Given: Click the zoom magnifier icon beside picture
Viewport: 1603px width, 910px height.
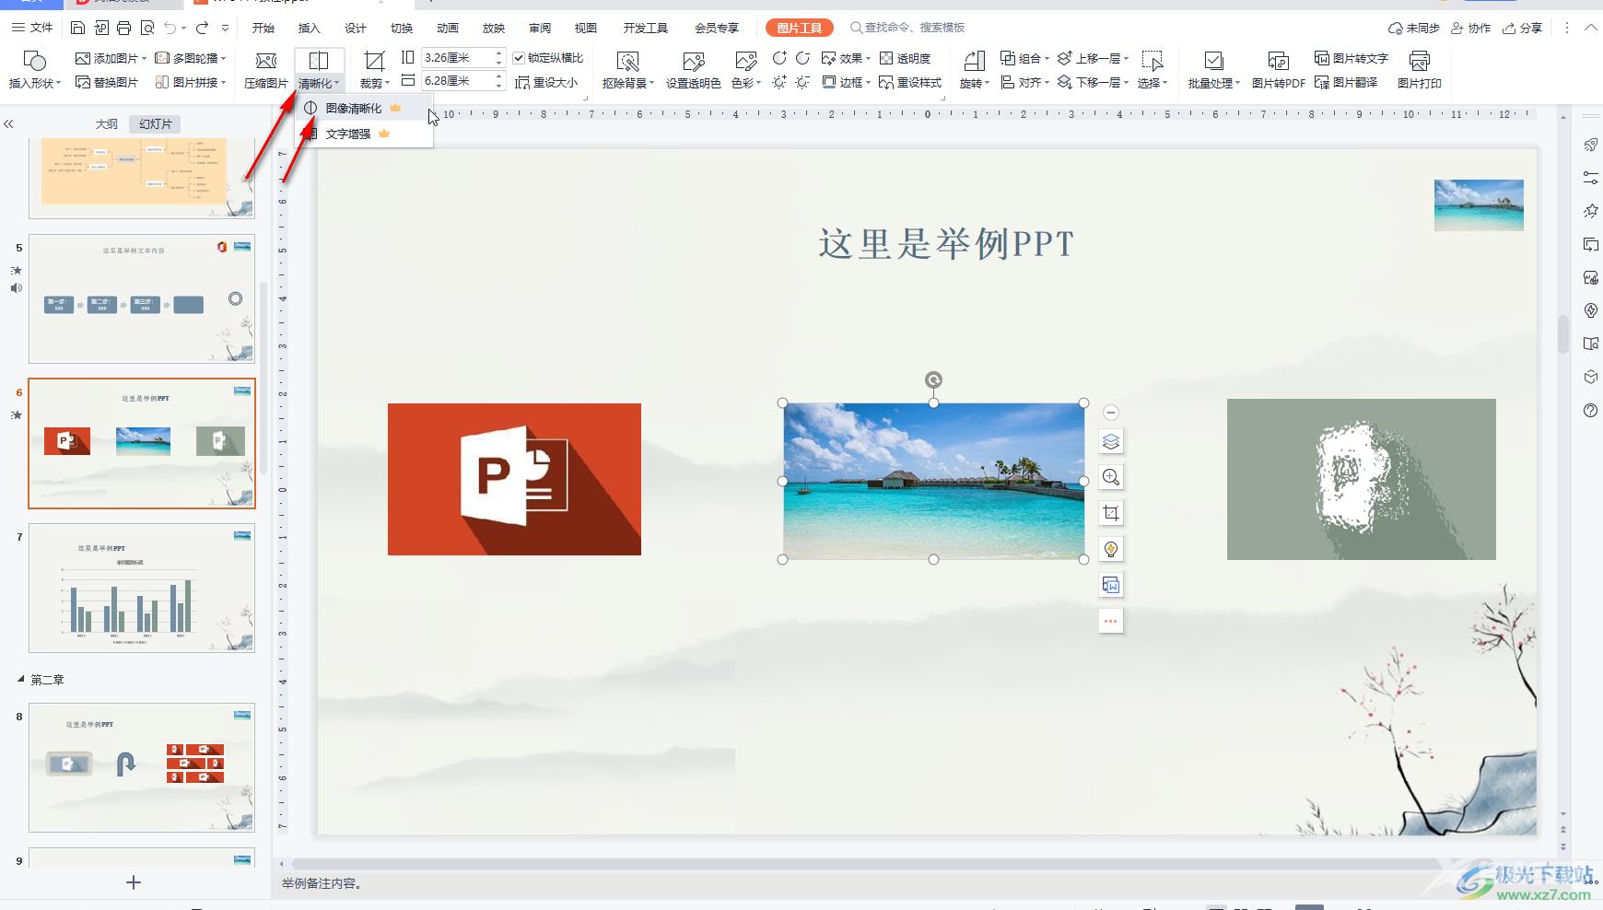Looking at the screenshot, I should [1111, 477].
